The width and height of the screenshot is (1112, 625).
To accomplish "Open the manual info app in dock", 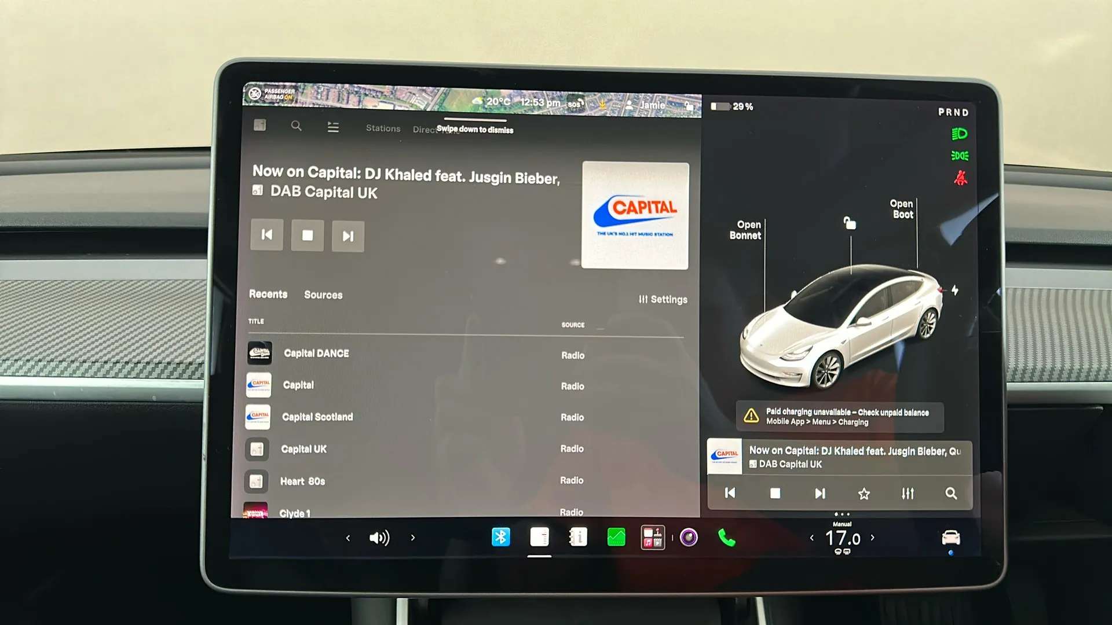I will click(x=577, y=537).
